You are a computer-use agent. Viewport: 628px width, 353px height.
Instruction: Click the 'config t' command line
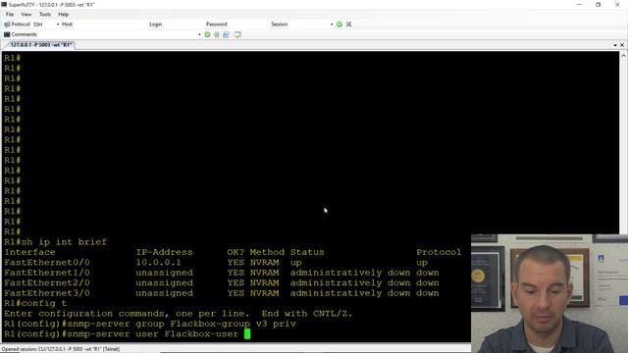point(35,303)
